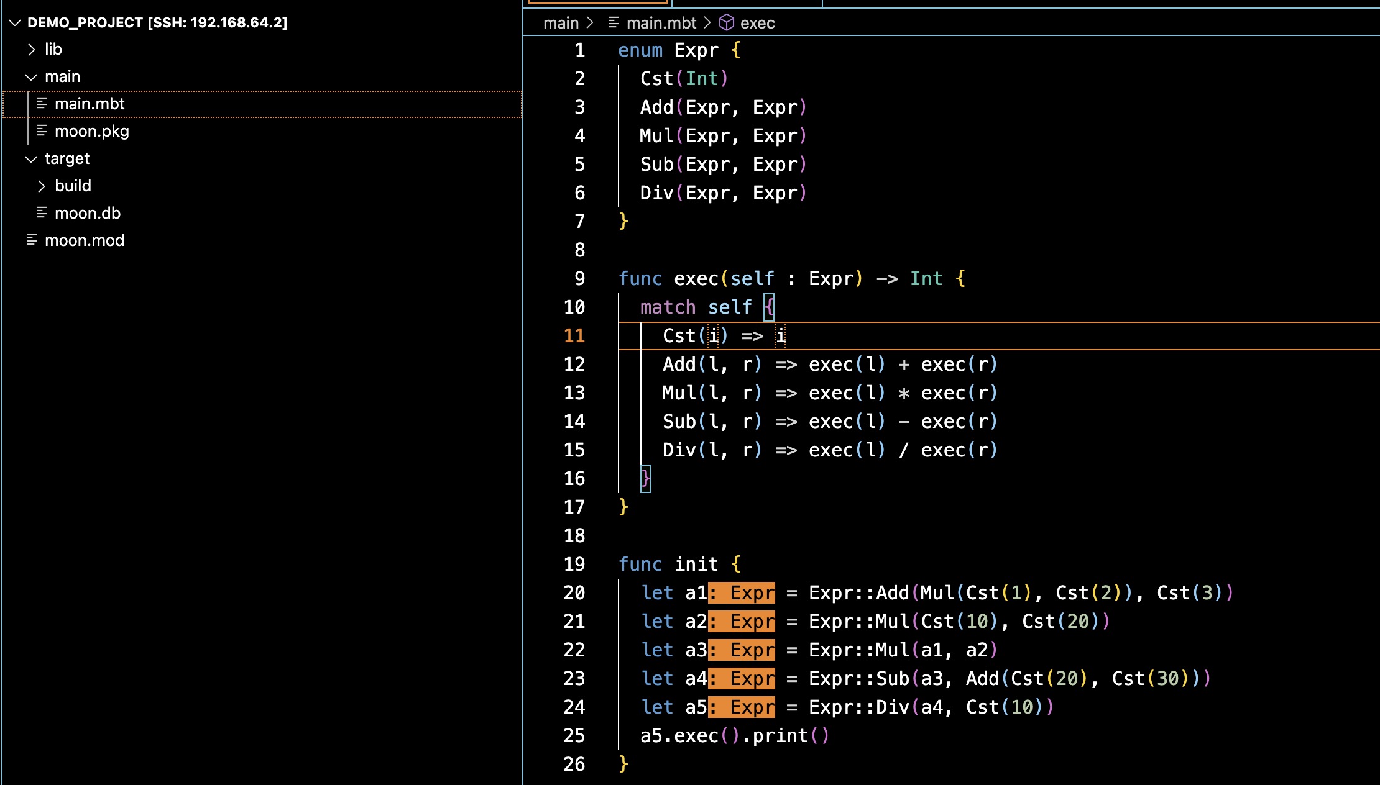
Task: Click 'Div(l, r)' pattern on line 15
Action: pos(712,450)
